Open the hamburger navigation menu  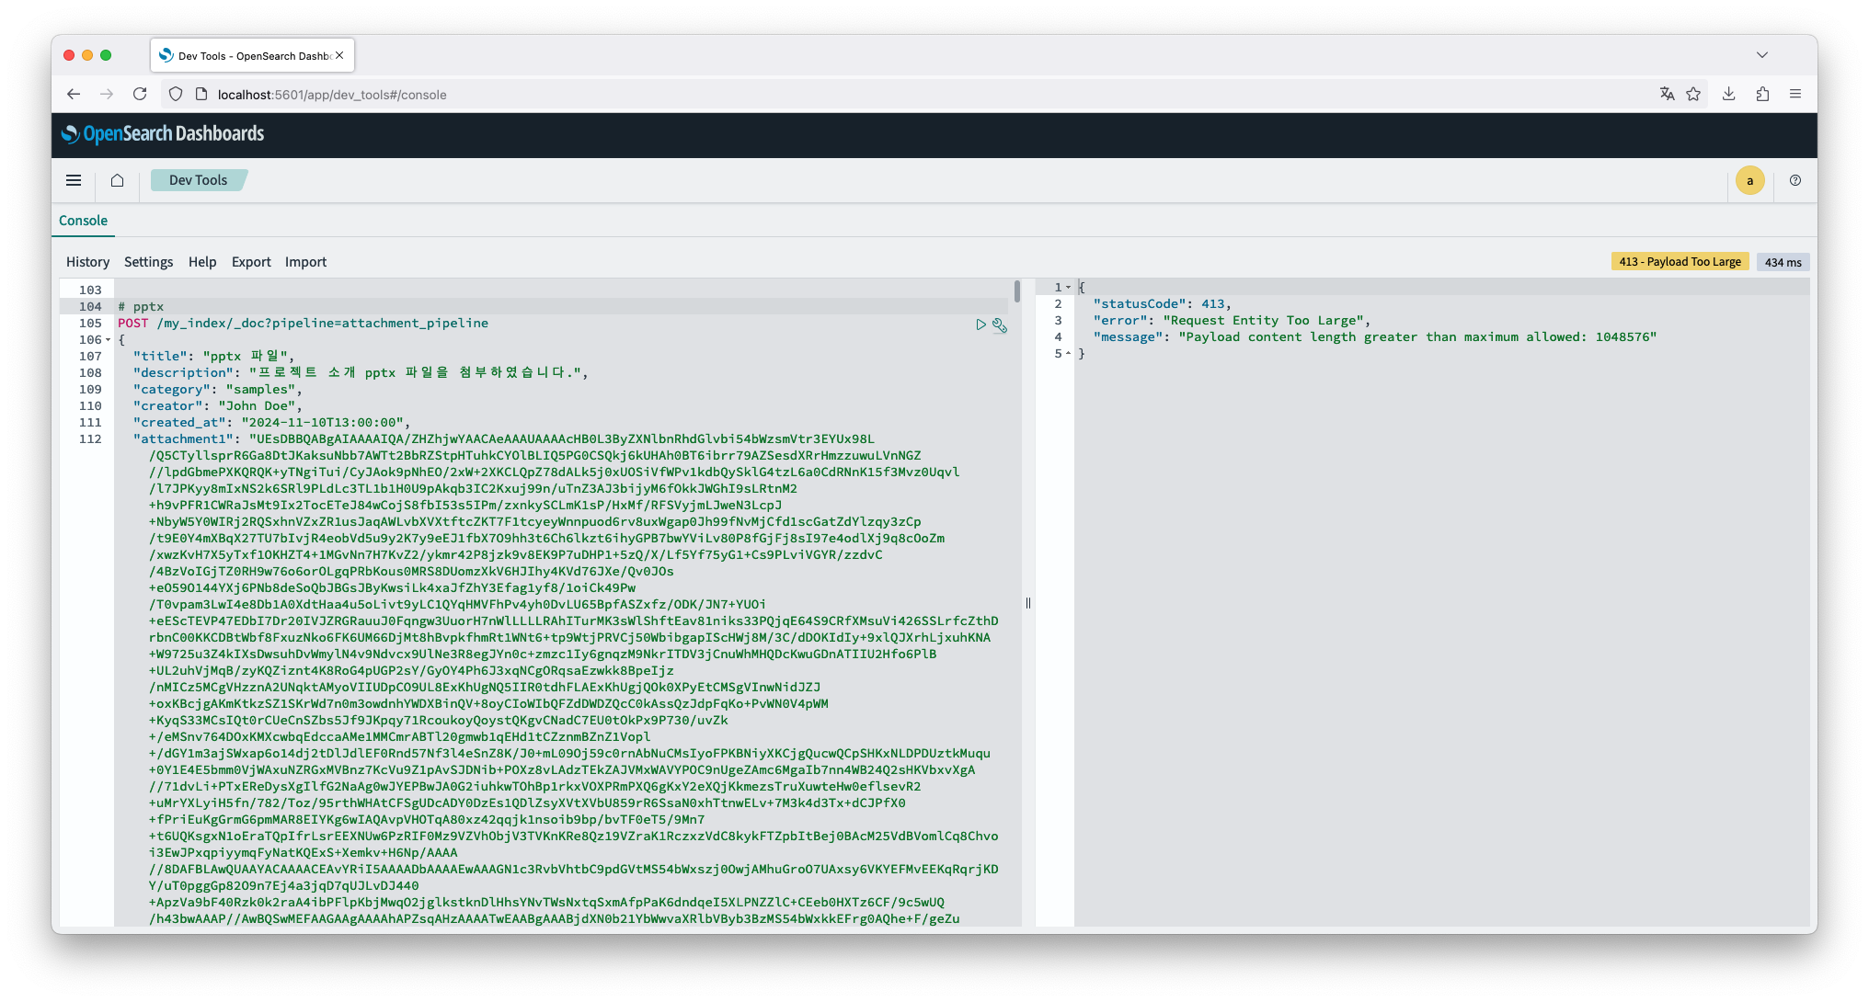coord(74,180)
